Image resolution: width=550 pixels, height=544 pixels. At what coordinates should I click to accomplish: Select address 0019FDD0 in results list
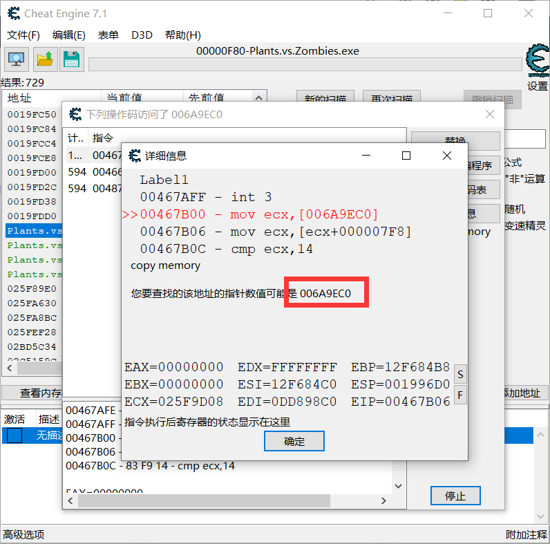pyautogui.click(x=32, y=216)
